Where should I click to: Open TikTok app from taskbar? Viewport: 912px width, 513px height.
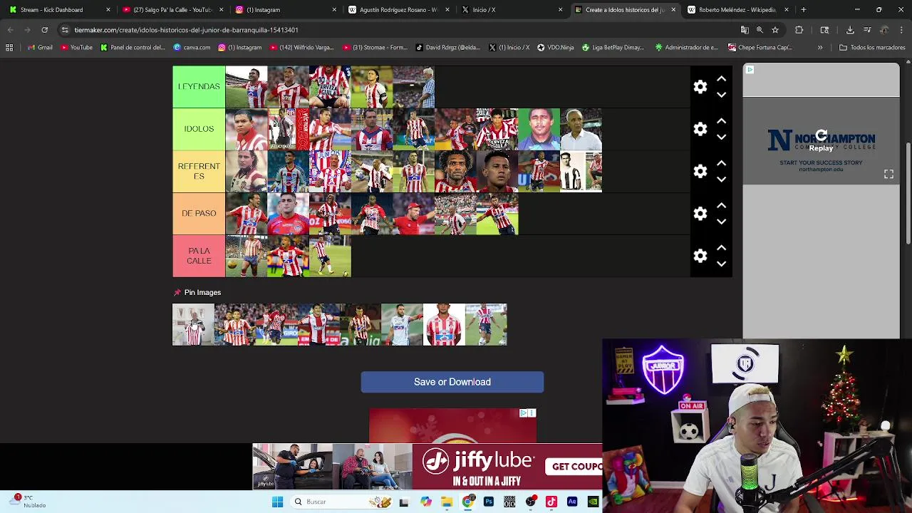coord(551,502)
